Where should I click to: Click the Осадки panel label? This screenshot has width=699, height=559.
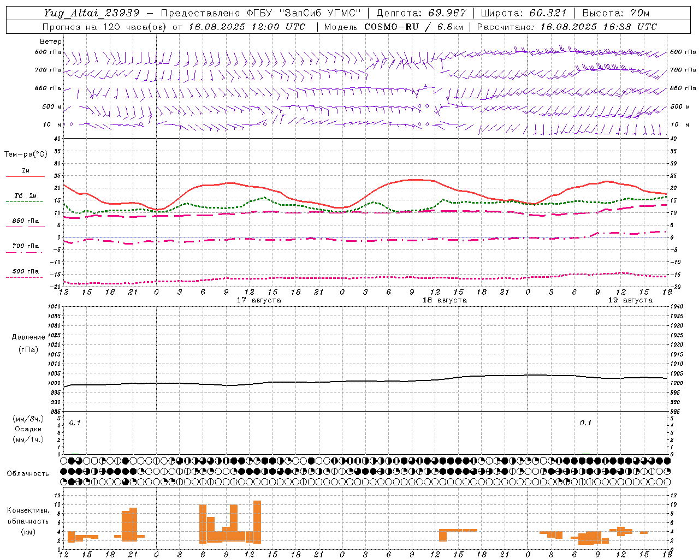pyautogui.click(x=28, y=429)
